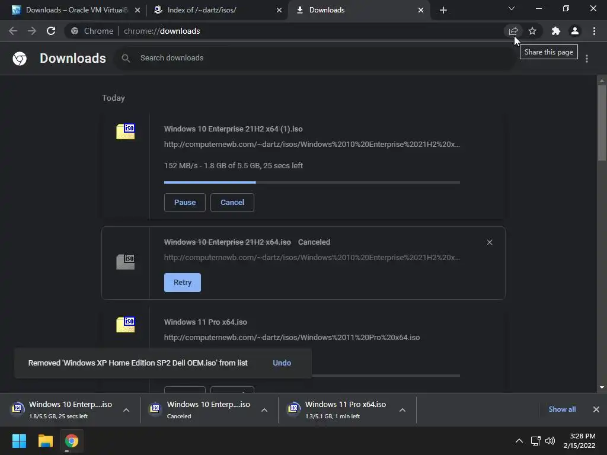Expand options for first Windows 10 Enterp shelf item
This screenshot has width=607, height=455.
[126, 410]
